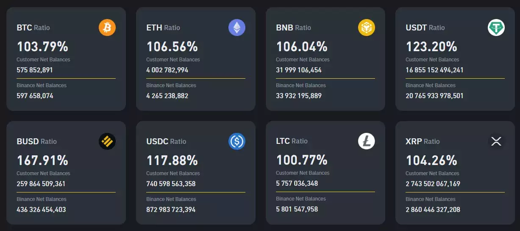Click the LTC 100.77% percentage
Viewport: 520px width, 231px height.
[302, 160]
